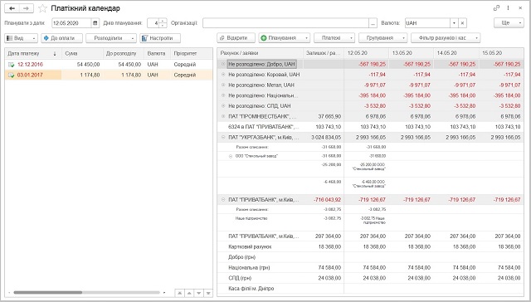Screen dimensions: 531x302
Task: Expand Не розподілено: Метал, UAH row
Action: coord(223,85)
